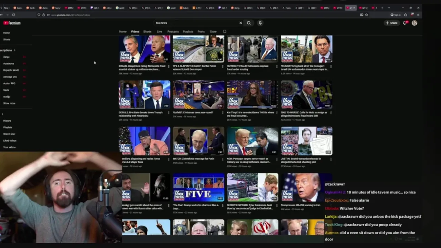
Task: Play the 'The Five' thumbnail video
Action: pos(198,187)
